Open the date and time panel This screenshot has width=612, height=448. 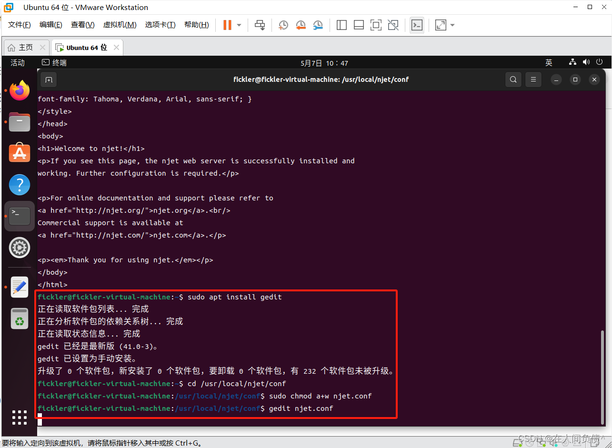coord(324,63)
